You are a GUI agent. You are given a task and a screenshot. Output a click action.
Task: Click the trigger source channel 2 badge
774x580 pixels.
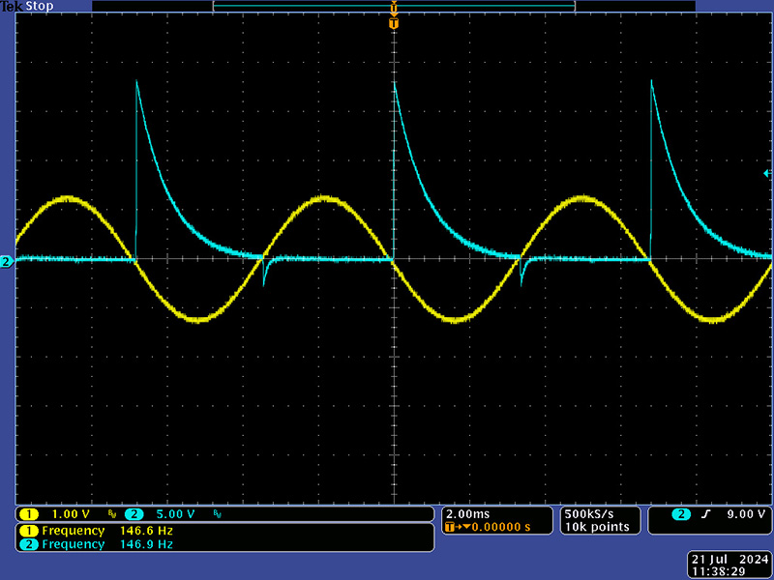(682, 514)
